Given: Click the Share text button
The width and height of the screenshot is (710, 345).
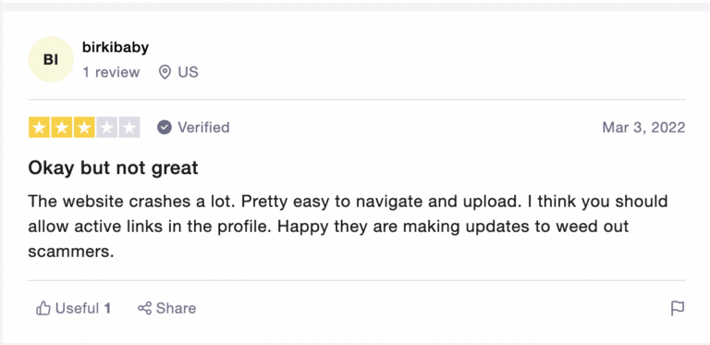Looking at the screenshot, I should [x=177, y=308].
